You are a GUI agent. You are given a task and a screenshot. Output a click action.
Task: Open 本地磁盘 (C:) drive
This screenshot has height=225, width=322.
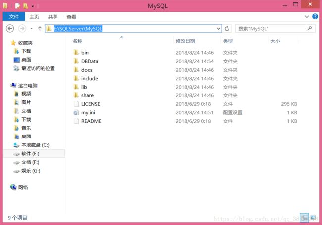pos(35,145)
